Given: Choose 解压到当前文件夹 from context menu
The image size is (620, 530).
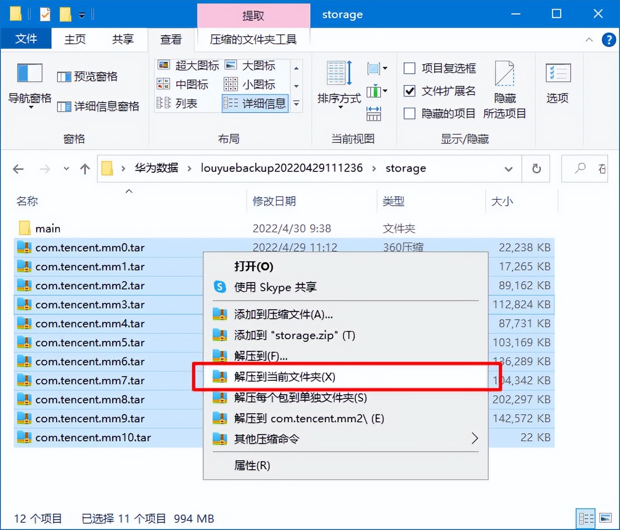Looking at the screenshot, I should (x=284, y=377).
